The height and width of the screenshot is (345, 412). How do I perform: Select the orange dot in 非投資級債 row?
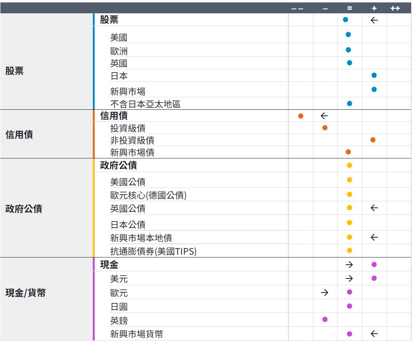point(373,140)
